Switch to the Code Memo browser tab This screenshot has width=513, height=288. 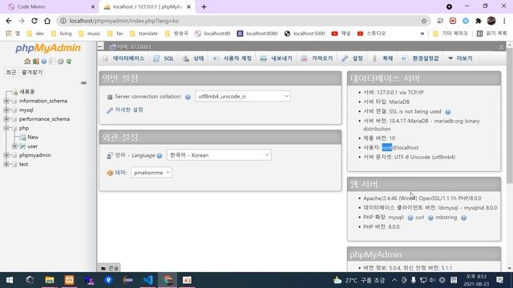coord(49,7)
